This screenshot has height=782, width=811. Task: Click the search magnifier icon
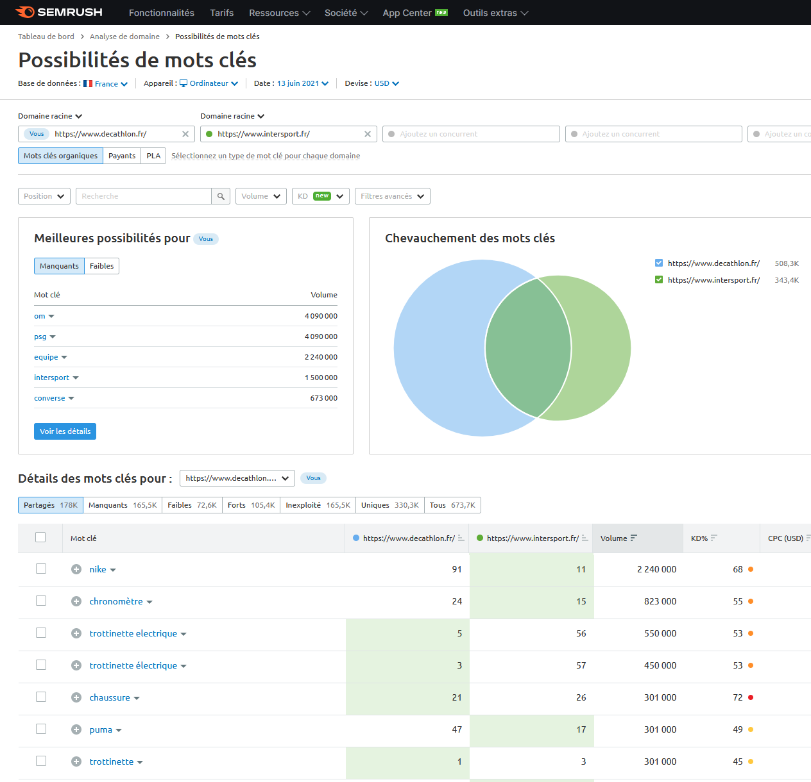click(x=221, y=196)
